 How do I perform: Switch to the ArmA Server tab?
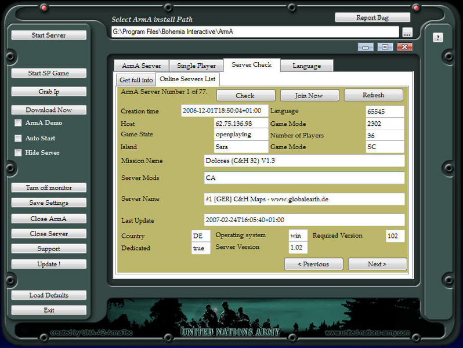point(141,66)
